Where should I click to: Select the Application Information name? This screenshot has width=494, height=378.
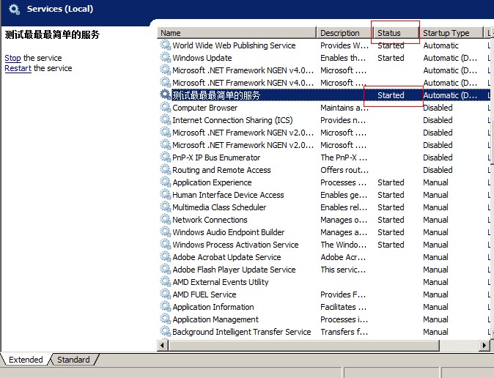click(213, 307)
